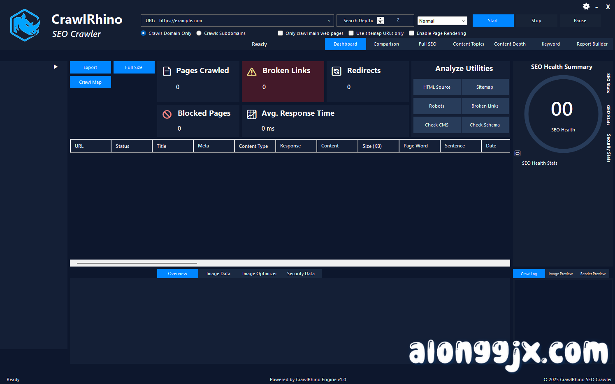The width and height of the screenshot is (615, 384).
Task: Click the Avg. Response Time icon
Action: click(252, 114)
